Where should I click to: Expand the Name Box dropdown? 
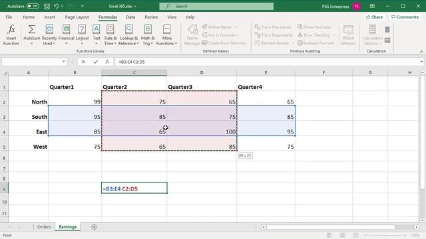click(x=64, y=62)
